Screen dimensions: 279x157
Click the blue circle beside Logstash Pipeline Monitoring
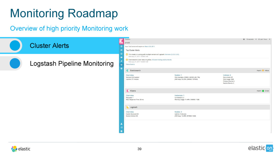point(15,63)
